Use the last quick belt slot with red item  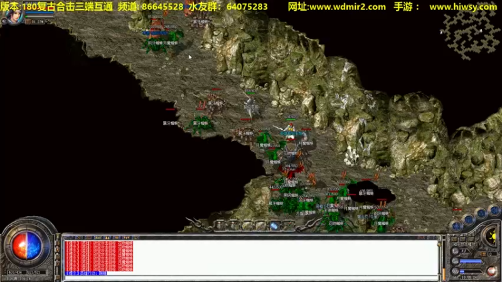click(289, 226)
